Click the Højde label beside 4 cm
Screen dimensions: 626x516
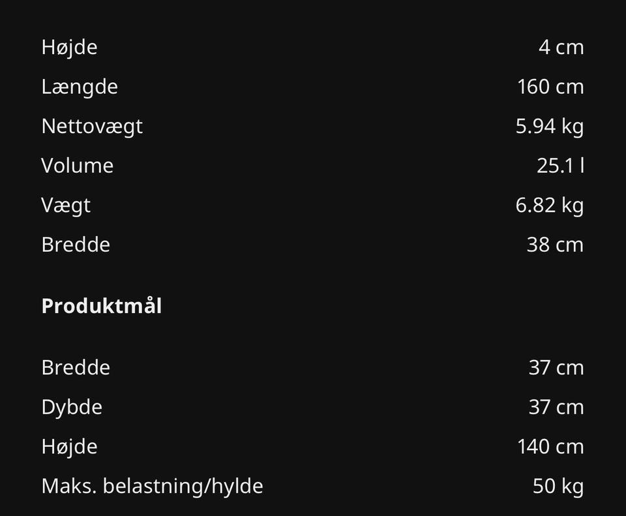point(69,48)
